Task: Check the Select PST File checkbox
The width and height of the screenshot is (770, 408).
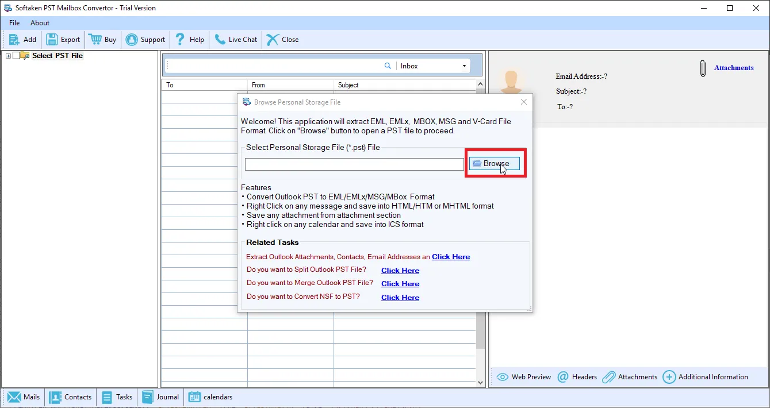Action: coord(16,56)
